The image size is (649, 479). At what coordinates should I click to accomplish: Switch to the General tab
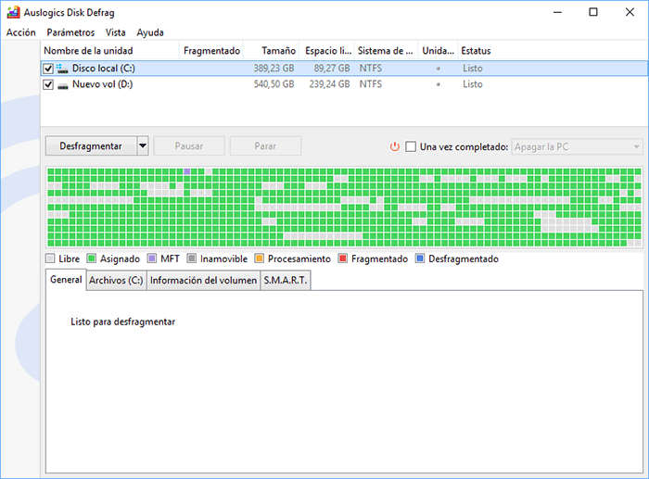tap(66, 280)
